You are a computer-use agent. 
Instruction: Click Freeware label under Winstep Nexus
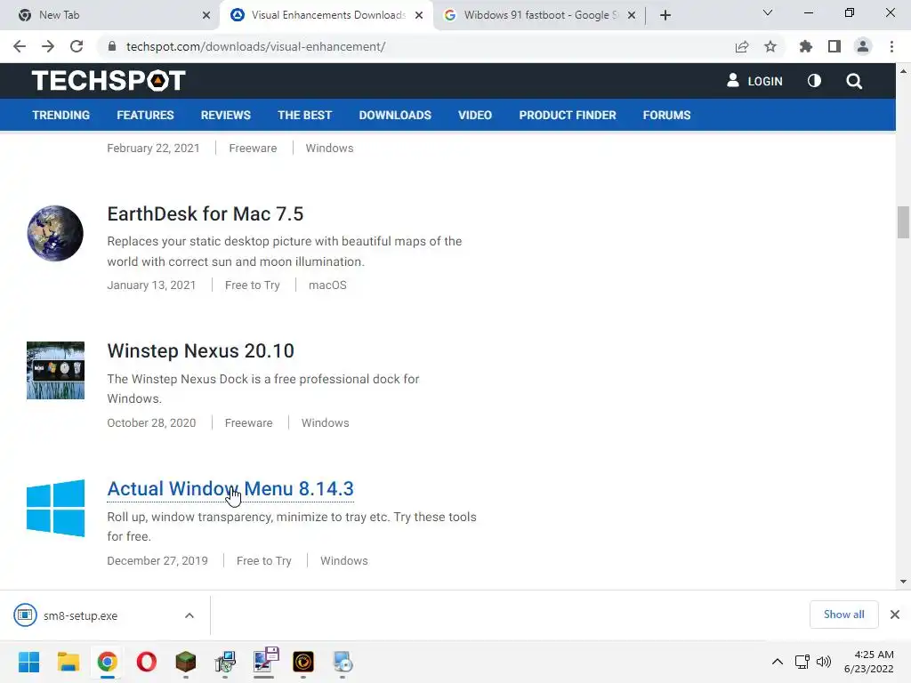249,422
